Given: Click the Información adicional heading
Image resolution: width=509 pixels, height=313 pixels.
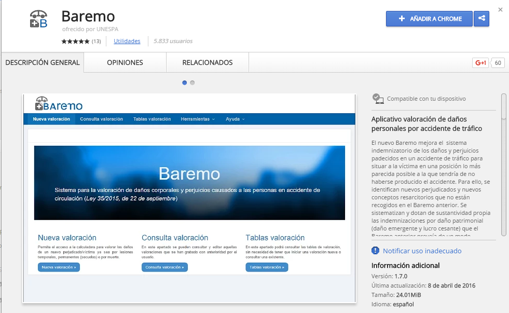Looking at the screenshot, I should 405,265.
